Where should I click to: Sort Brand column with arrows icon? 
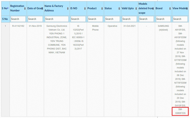coord(170,8)
